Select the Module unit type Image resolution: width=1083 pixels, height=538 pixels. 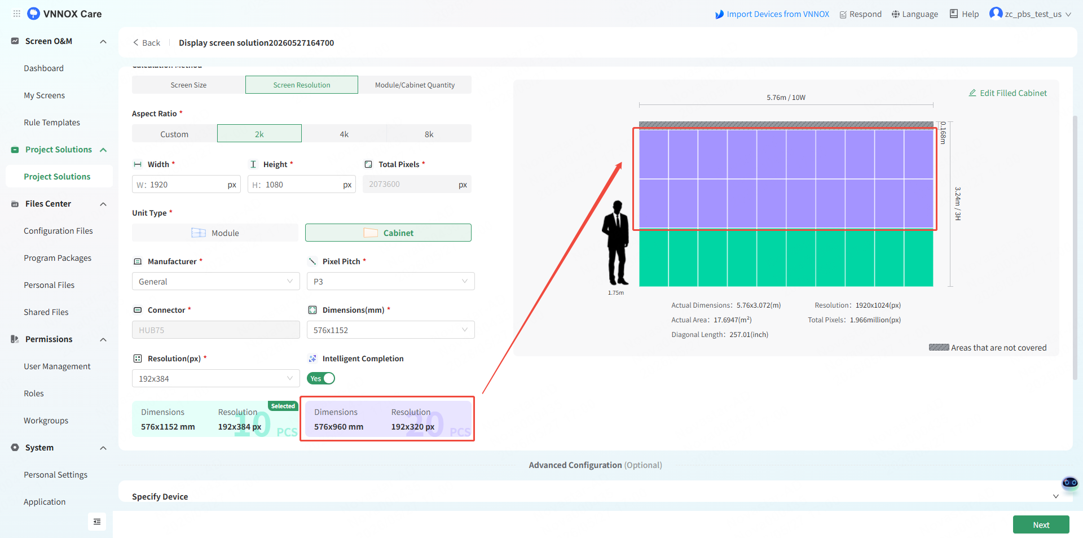215,233
